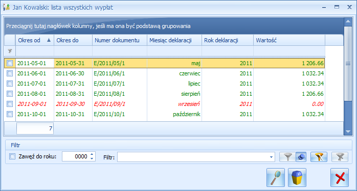357x191 pixels.
Task: Select document E/2011/08/1
Action: pyautogui.click(x=109, y=94)
